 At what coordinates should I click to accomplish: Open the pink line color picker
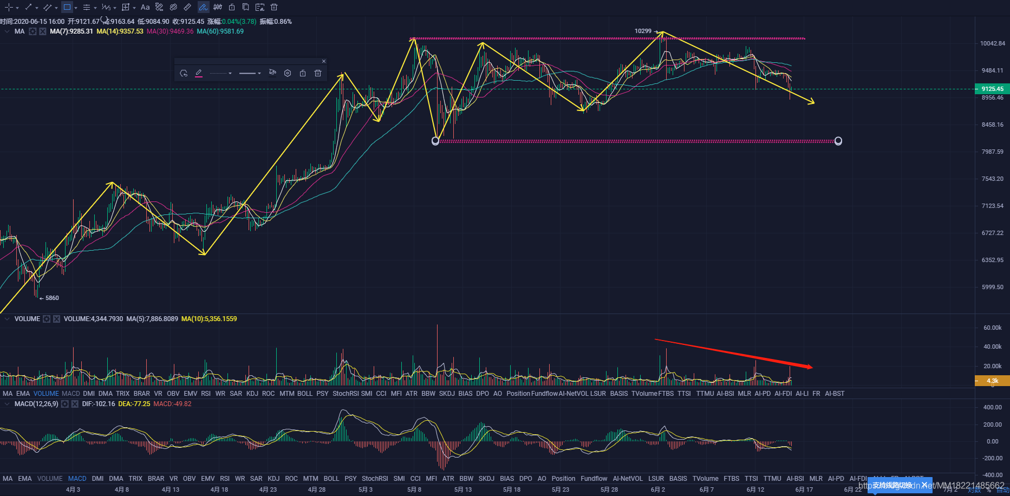(x=199, y=73)
